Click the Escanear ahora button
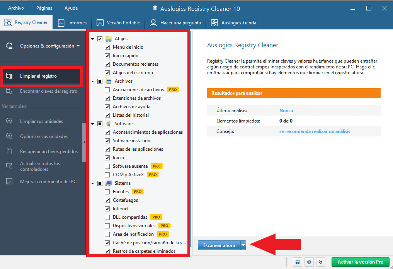The height and width of the screenshot is (269, 393). pyautogui.click(x=219, y=245)
